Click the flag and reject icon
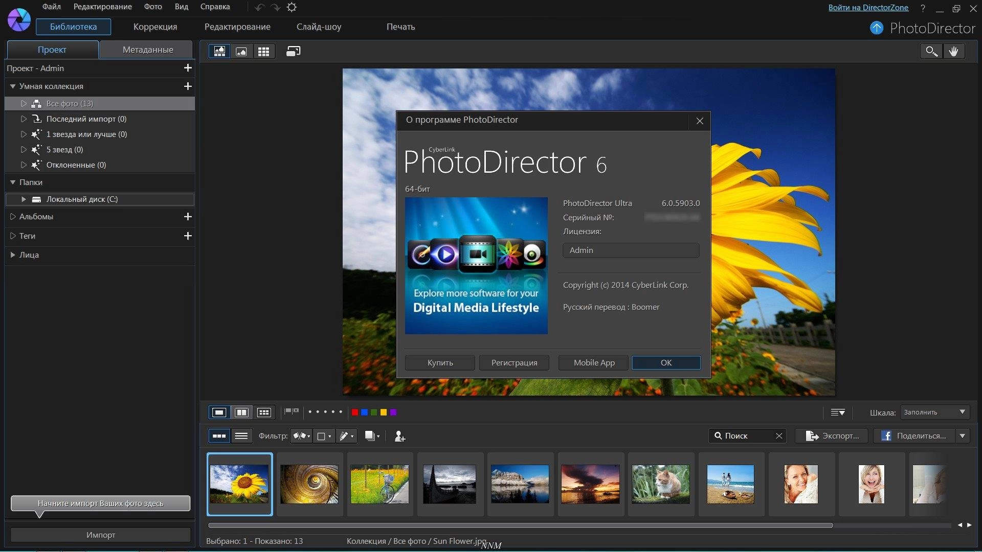Image resolution: width=982 pixels, height=552 pixels. pos(292,411)
